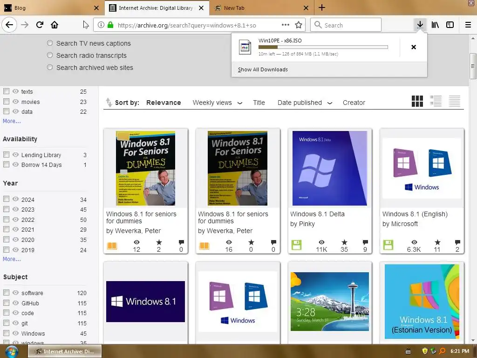The image size is (477, 358).
Task: Check the Borrow 14 Days filter
Action: pyautogui.click(x=6, y=165)
